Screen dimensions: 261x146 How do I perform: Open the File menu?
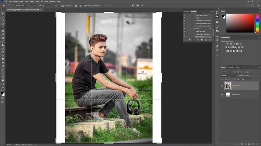(6, 2)
